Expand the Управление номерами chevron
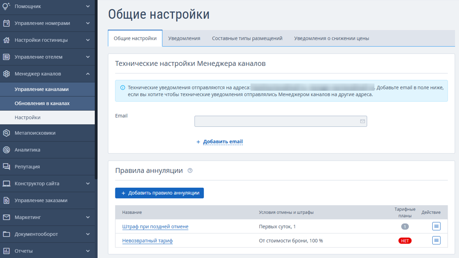Viewport: 459px width, 258px height. [88, 23]
